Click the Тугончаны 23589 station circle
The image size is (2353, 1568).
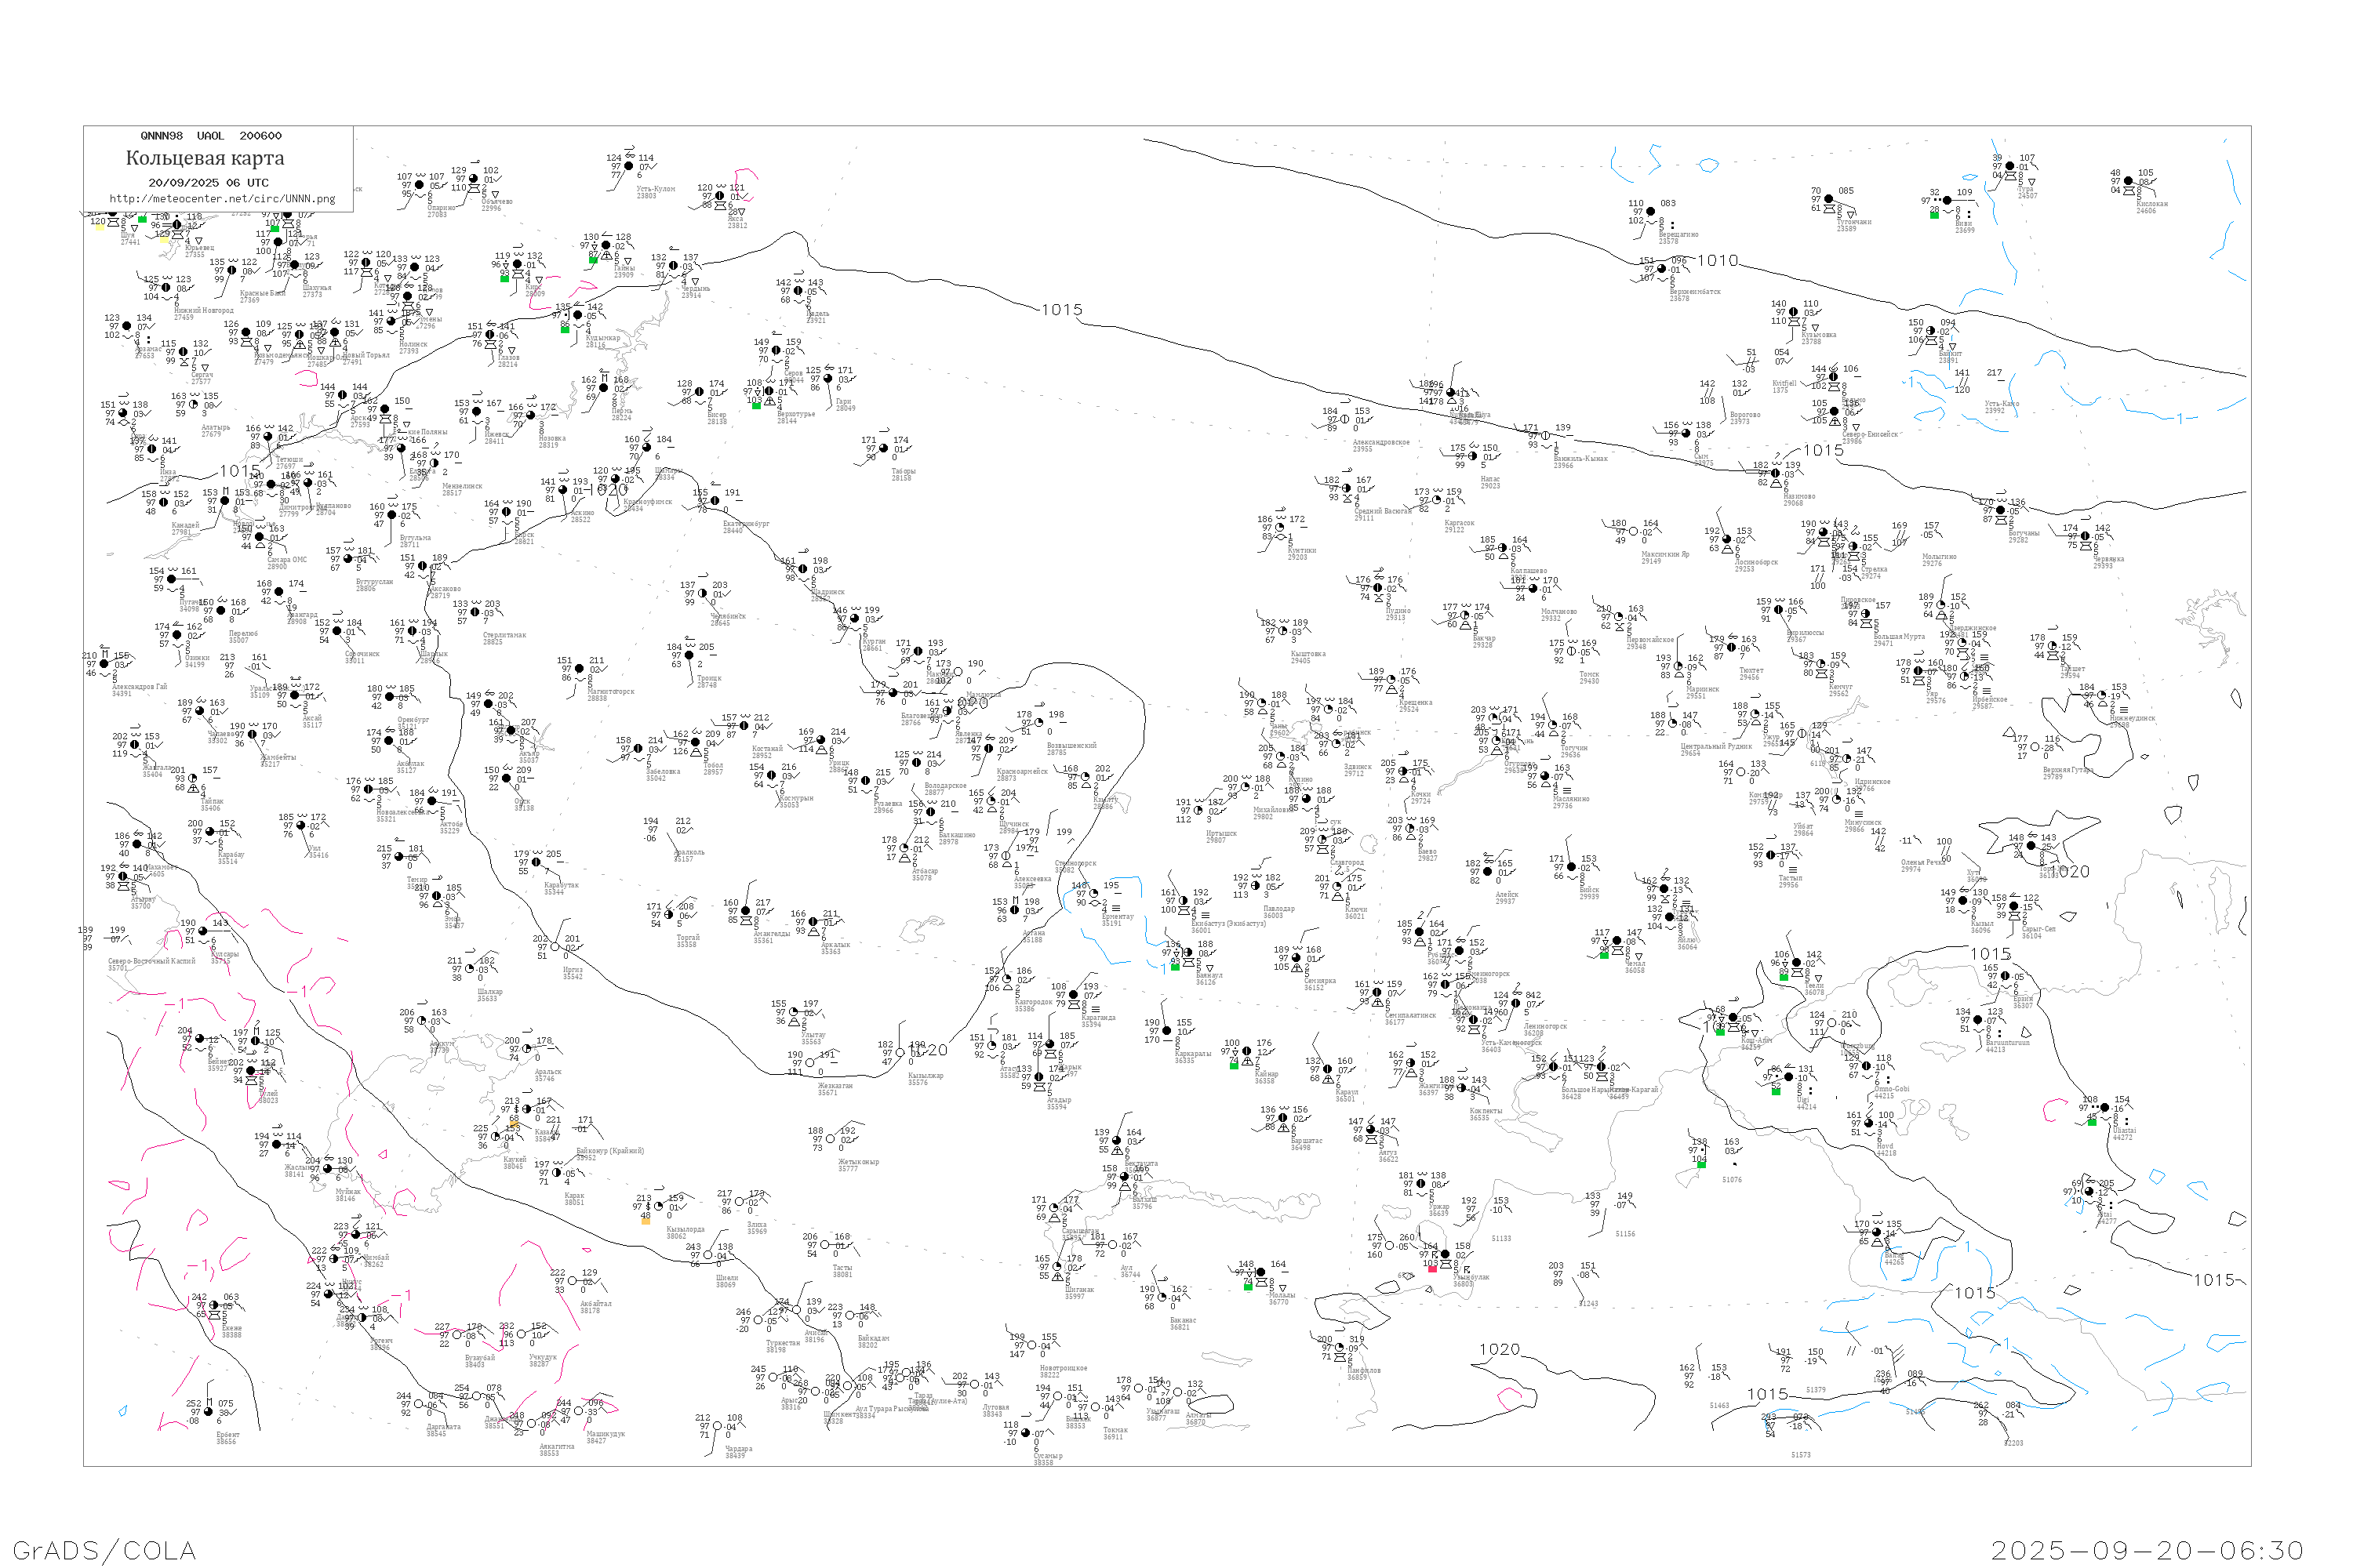(x=1827, y=200)
